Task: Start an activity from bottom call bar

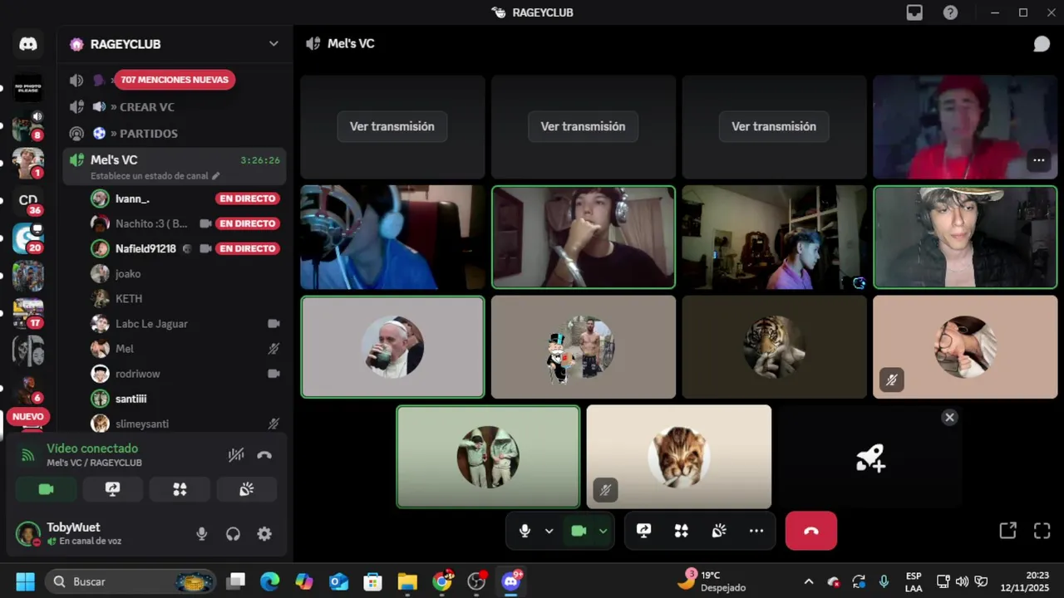Action: click(x=682, y=531)
